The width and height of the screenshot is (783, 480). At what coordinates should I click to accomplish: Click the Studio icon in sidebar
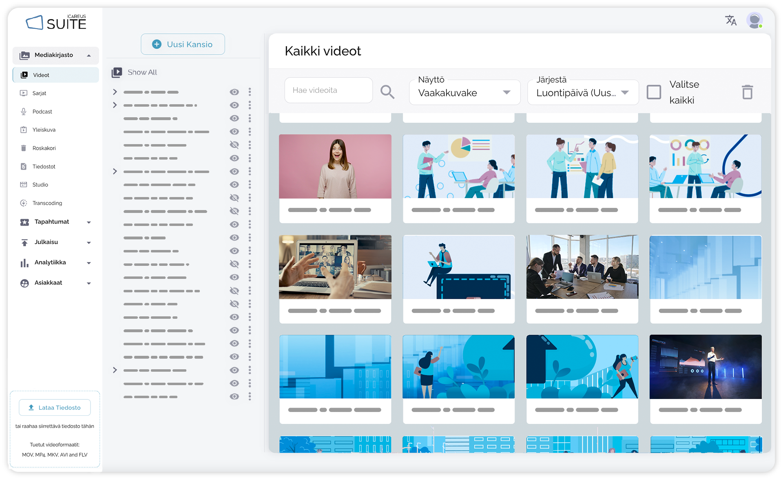(24, 185)
